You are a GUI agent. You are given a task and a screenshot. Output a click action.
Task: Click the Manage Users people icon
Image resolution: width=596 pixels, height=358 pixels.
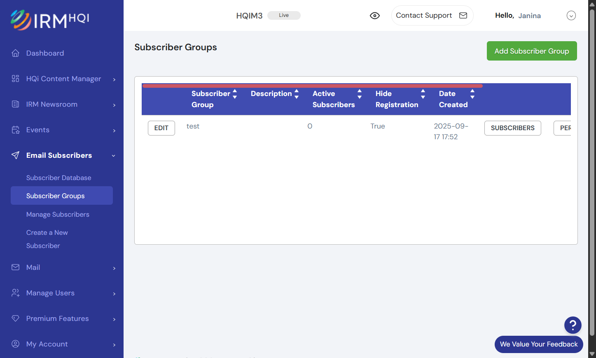(x=16, y=293)
